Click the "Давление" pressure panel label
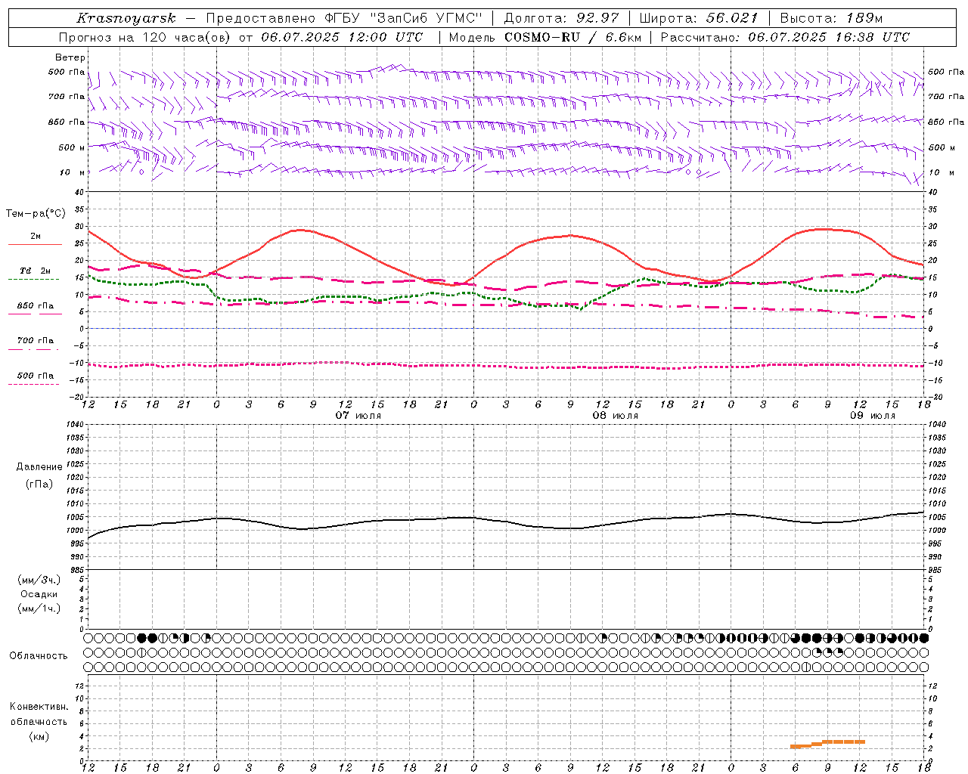 point(39,467)
